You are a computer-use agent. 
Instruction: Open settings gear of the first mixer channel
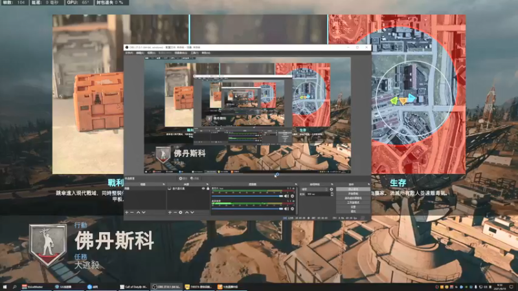click(x=292, y=196)
